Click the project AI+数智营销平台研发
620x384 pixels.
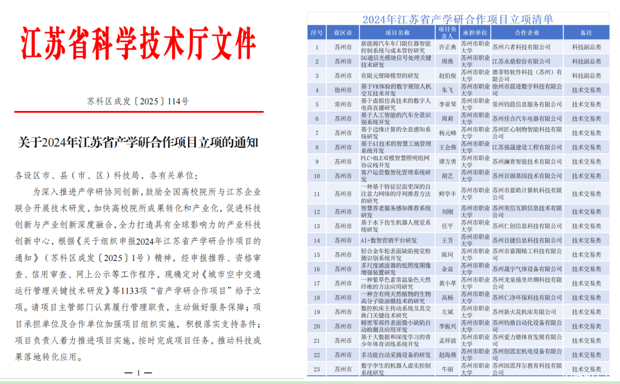(x=388, y=241)
